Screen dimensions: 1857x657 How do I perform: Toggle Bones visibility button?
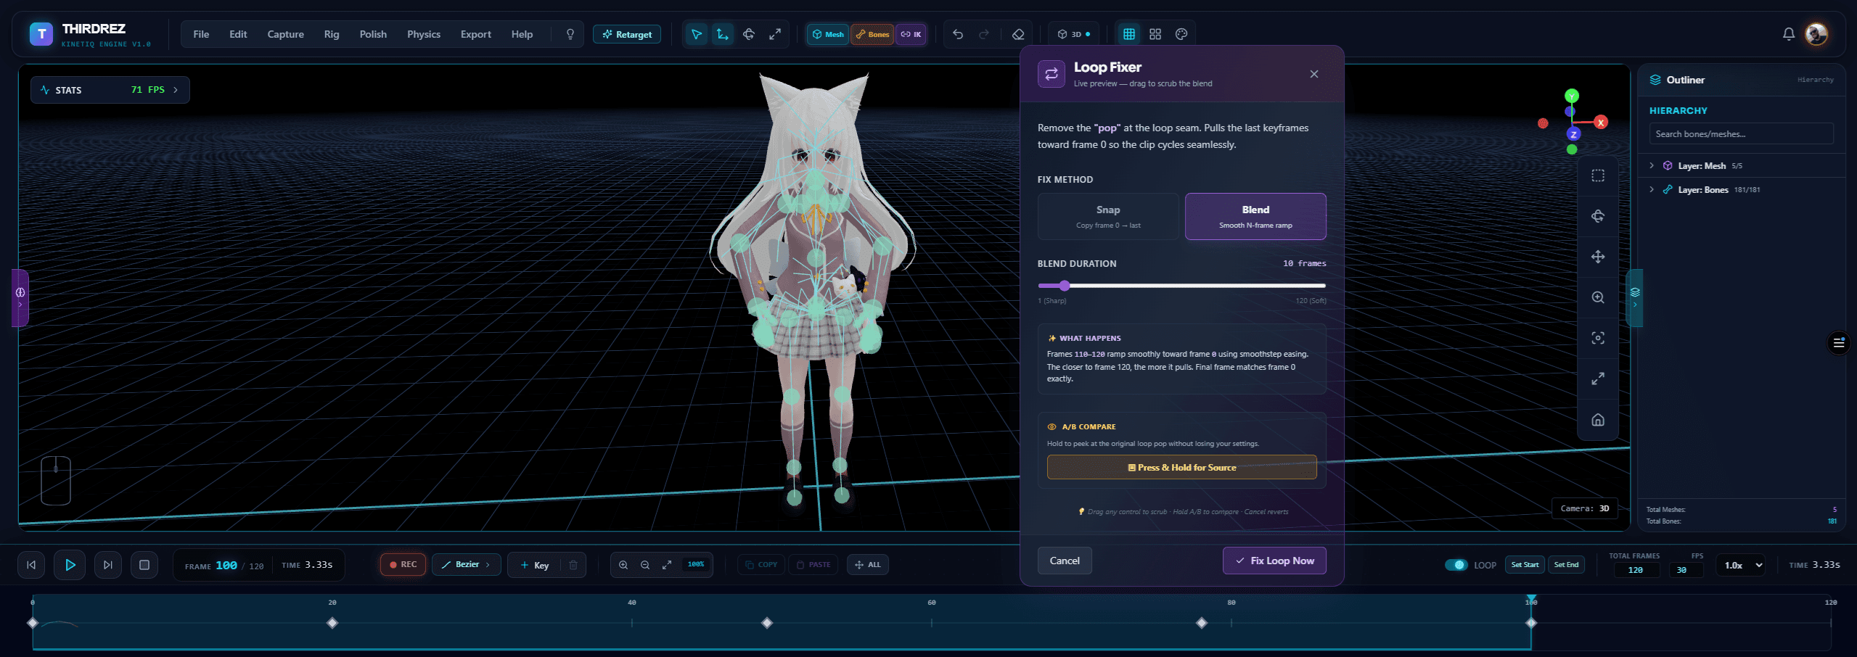click(x=872, y=34)
